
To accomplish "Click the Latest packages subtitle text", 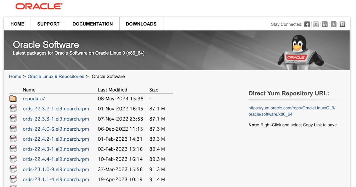I will point(79,53).
